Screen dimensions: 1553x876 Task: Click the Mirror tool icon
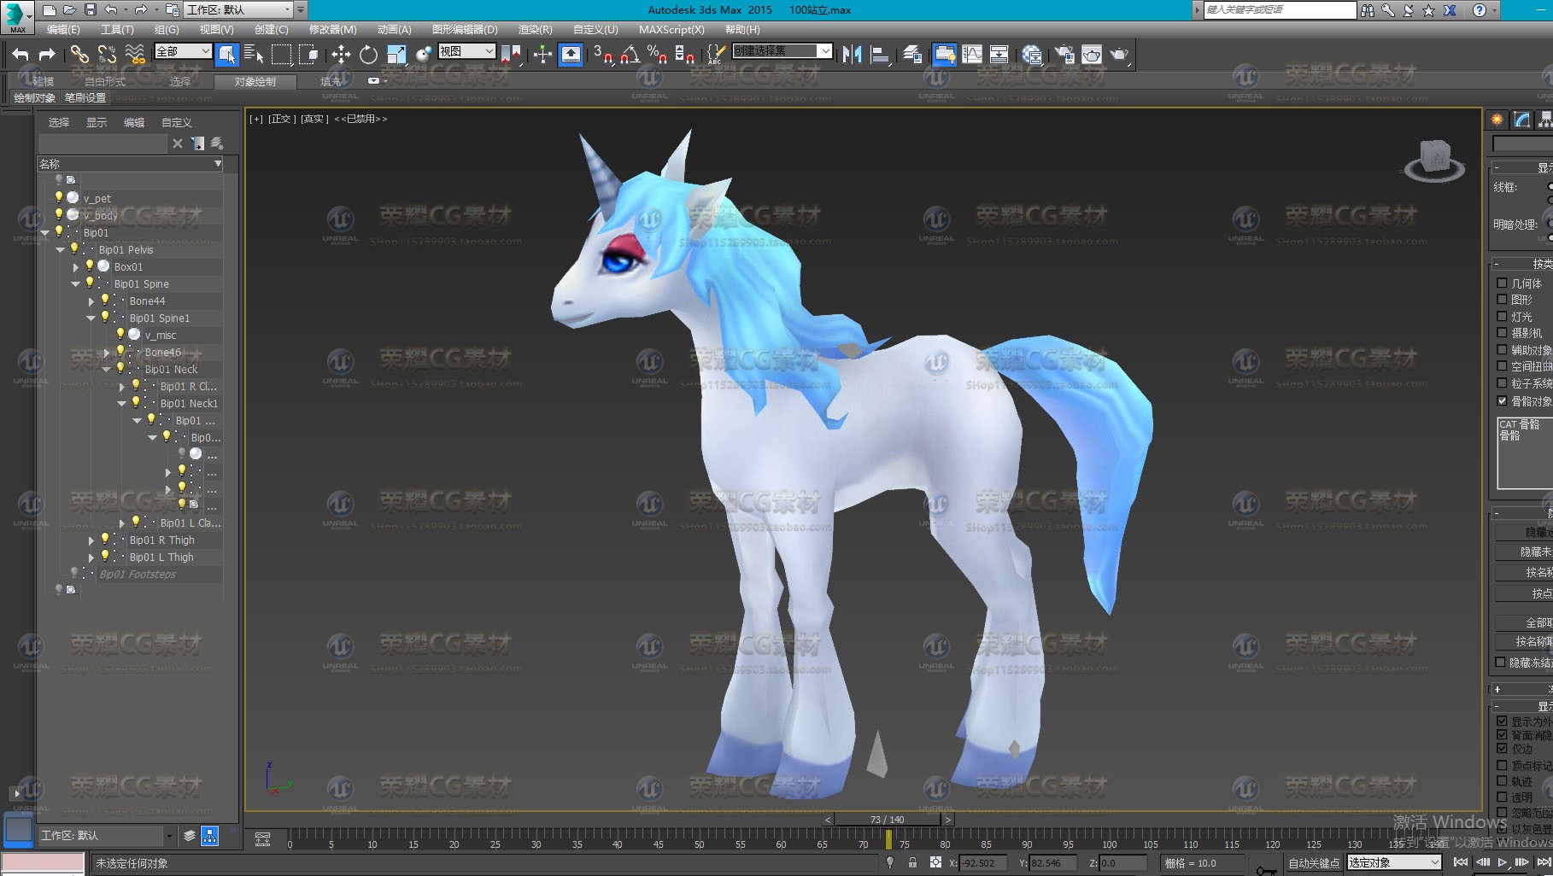pyautogui.click(x=852, y=55)
